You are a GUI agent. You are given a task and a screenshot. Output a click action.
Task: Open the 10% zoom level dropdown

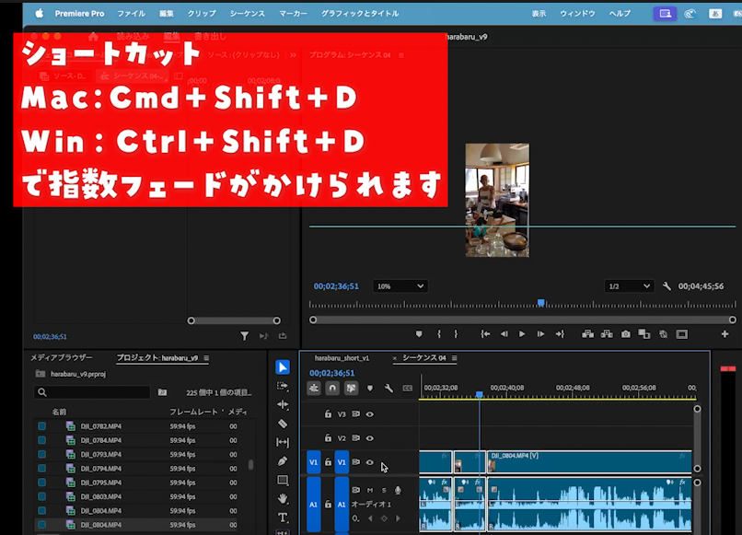[x=401, y=286]
